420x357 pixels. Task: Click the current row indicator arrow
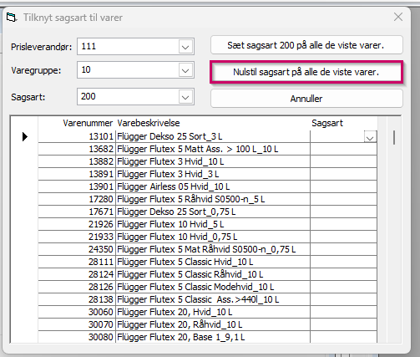pos(25,136)
